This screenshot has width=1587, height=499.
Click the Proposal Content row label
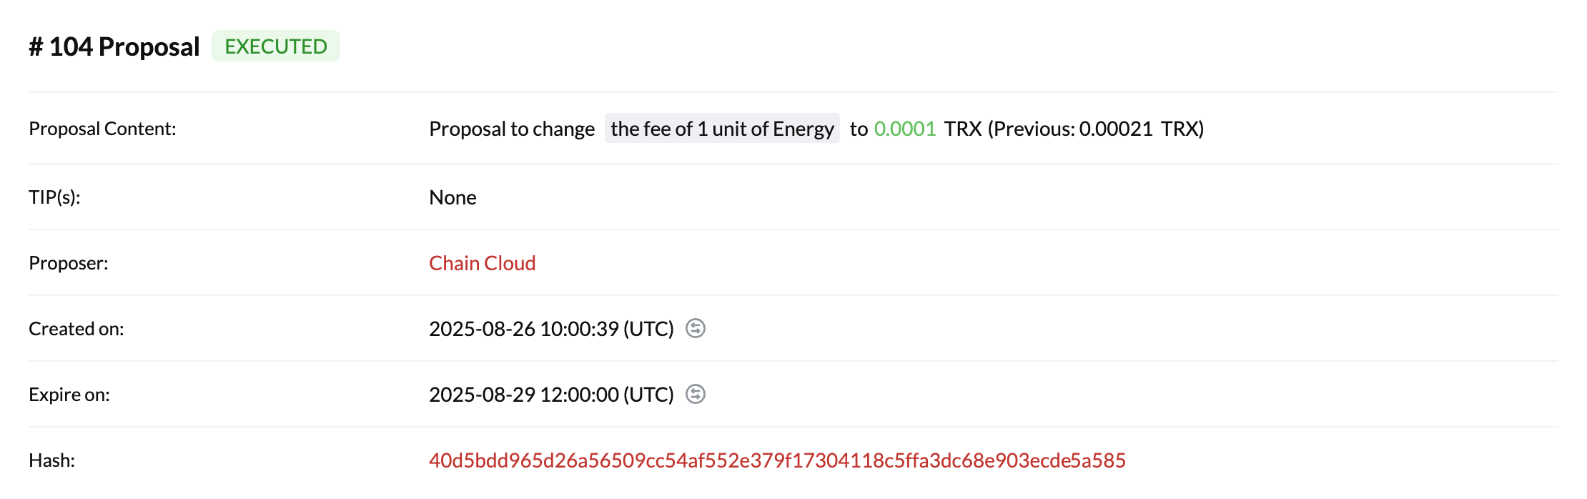coord(102,129)
